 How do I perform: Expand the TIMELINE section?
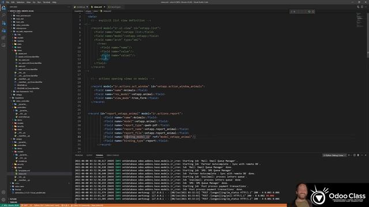click(x=13, y=202)
